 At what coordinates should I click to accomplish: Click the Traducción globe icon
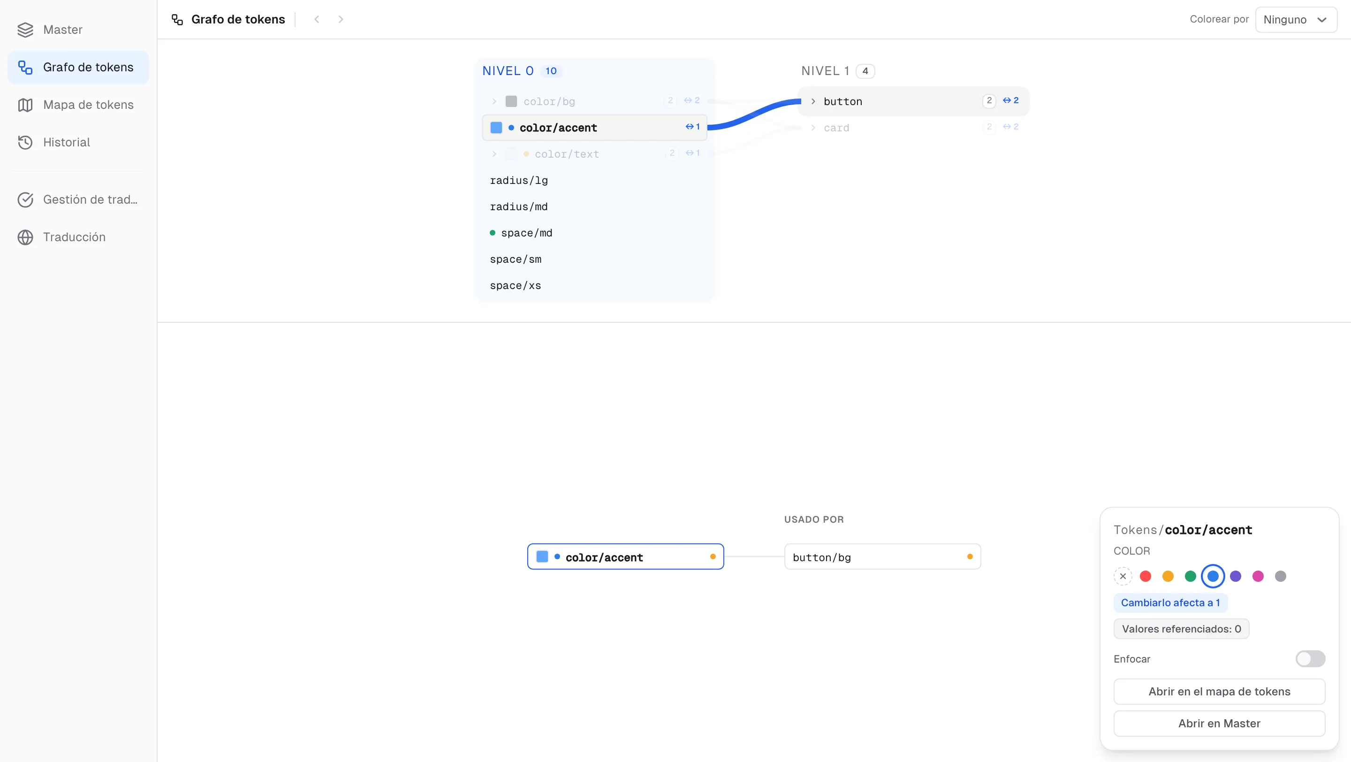pos(25,237)
